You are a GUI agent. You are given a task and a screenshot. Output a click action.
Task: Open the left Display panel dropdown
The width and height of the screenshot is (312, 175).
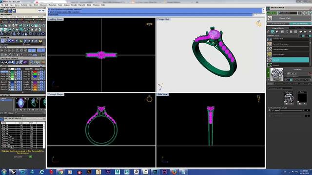click(12, 44)
